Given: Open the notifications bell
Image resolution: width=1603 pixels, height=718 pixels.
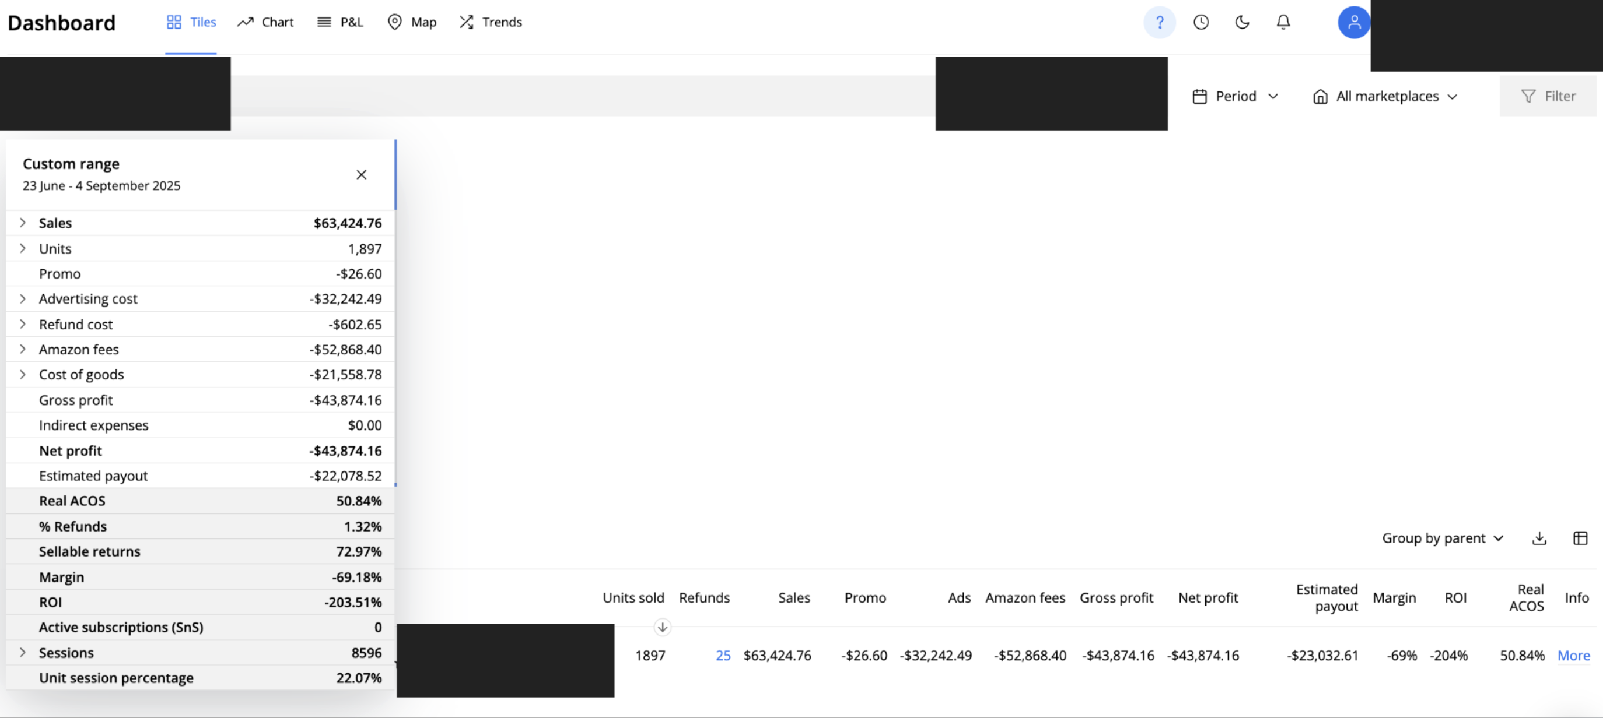Looking at the screenshot, I should [1283, 22].
